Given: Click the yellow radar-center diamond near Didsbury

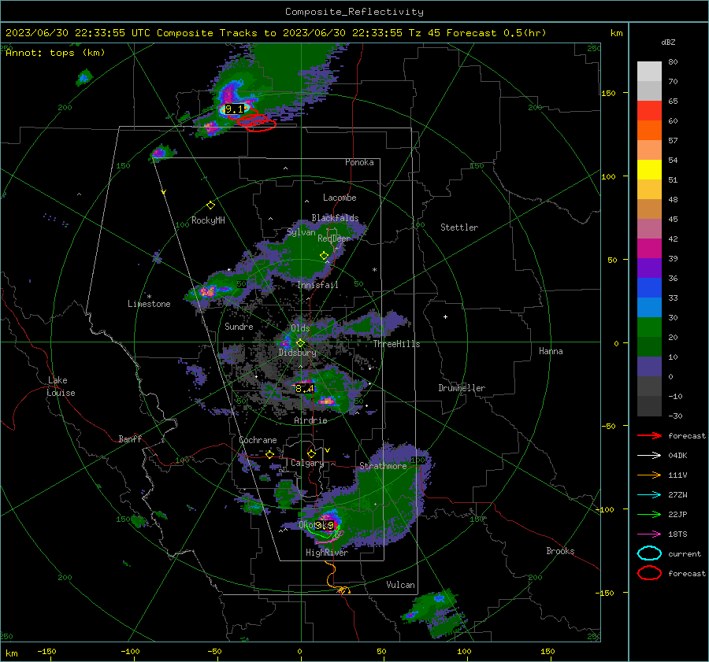Looking at the screenshot, I should point(300,343).
